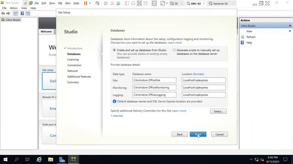
Task: Open the Tabs menu
Action: tap(68, 3)
